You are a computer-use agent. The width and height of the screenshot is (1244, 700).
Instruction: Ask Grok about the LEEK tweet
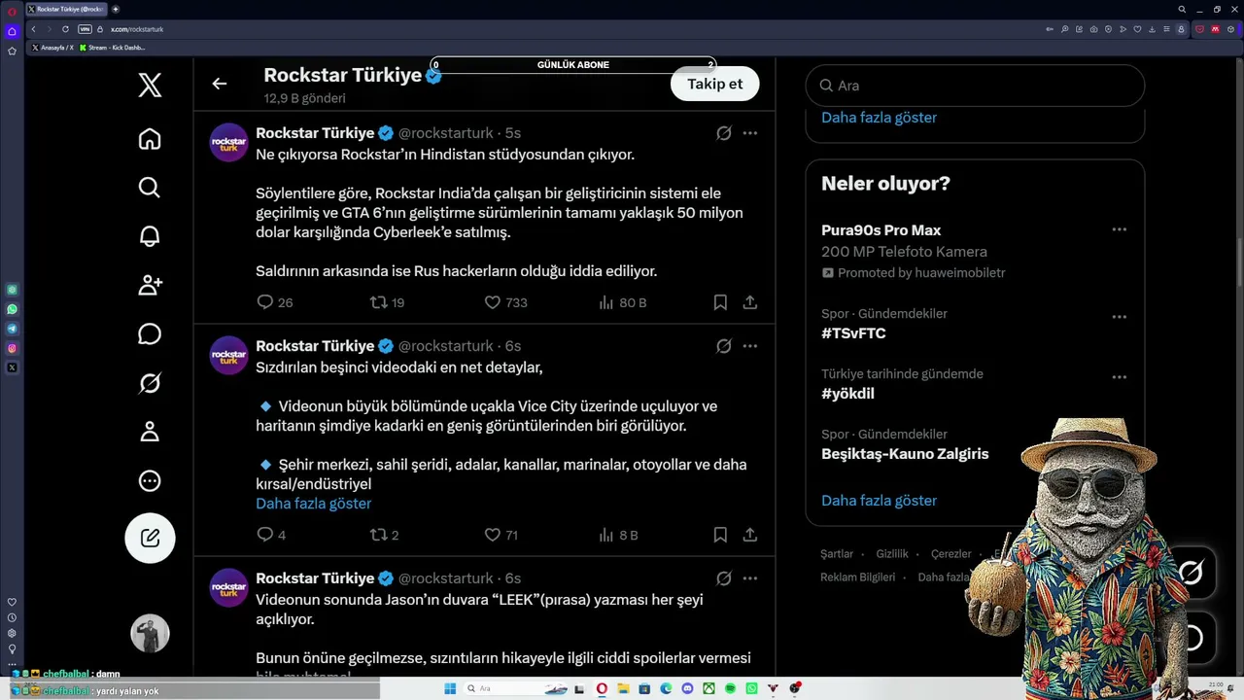(x=724, y=578)
